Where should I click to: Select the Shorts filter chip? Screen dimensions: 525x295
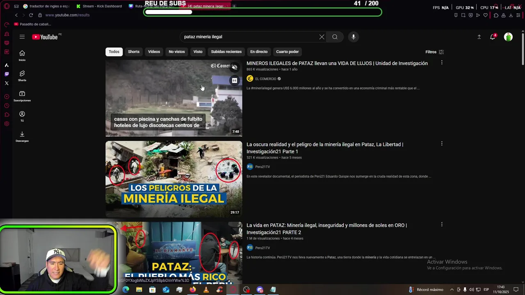click(x=134, y=52)
